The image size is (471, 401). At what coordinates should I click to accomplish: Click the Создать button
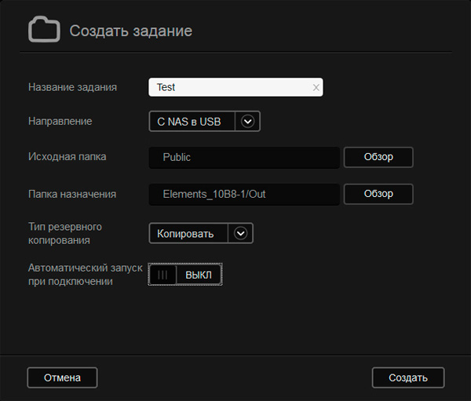point(407,377)
